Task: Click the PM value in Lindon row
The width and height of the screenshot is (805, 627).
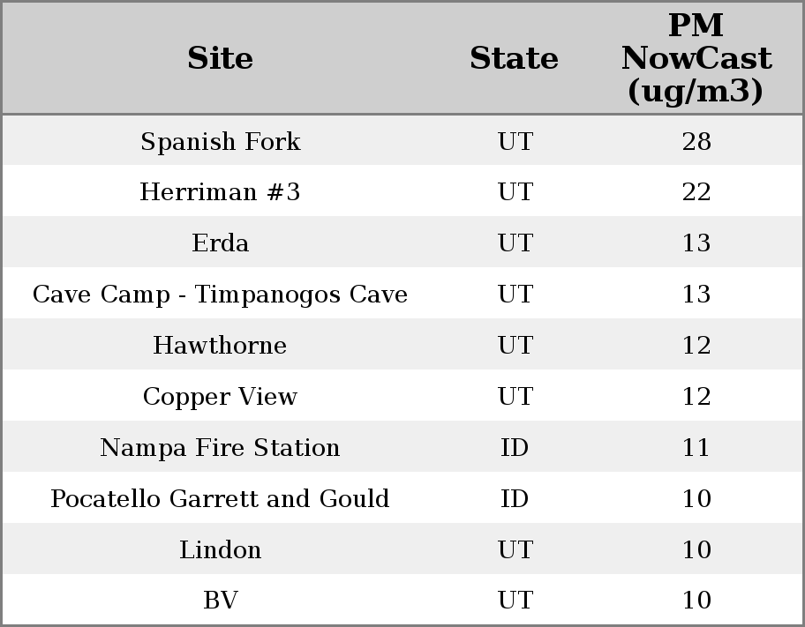Action: pos(696,549)
